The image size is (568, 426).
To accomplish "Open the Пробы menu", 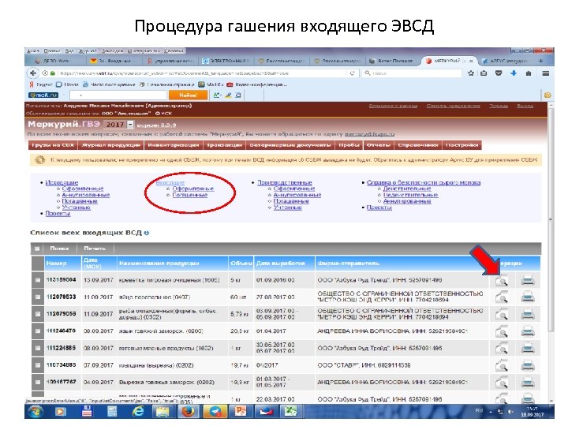I will click(349, 145).
